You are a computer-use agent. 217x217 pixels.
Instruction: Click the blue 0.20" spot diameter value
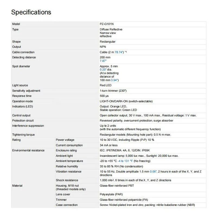(x=103, y=70)
